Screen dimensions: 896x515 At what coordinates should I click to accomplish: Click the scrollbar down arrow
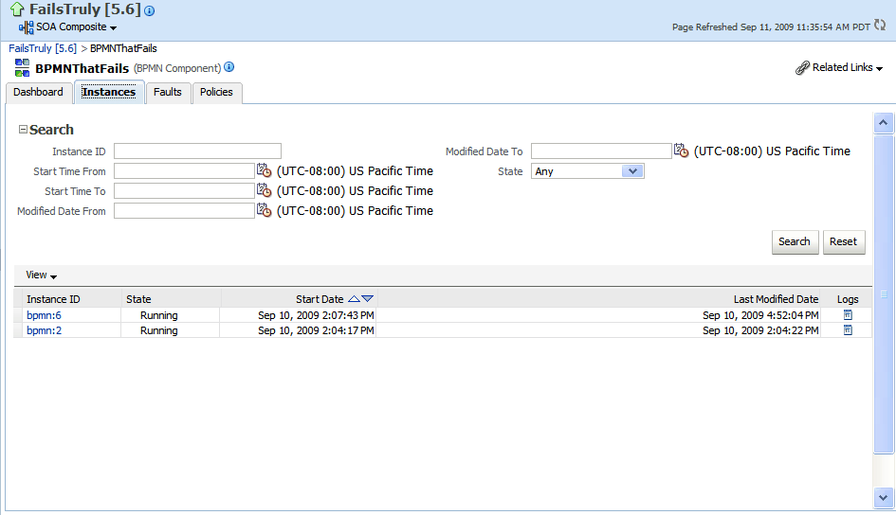point(884,498)
